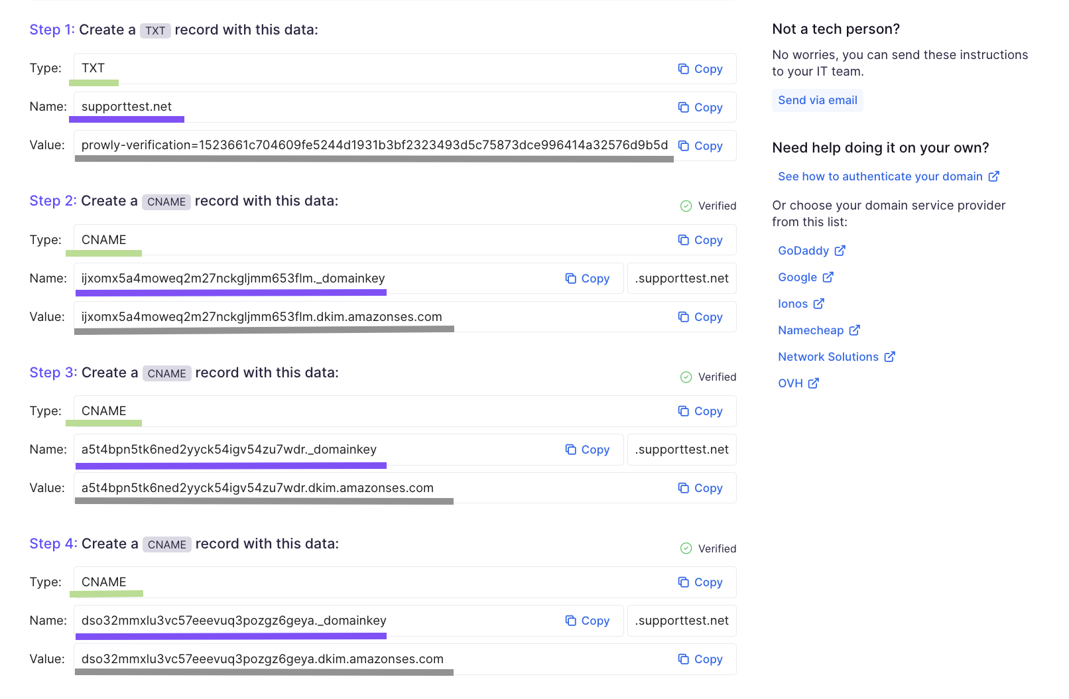
Task: Click the dso32mmxlu3vc _domainkey name text
Action: pos(233,621)
